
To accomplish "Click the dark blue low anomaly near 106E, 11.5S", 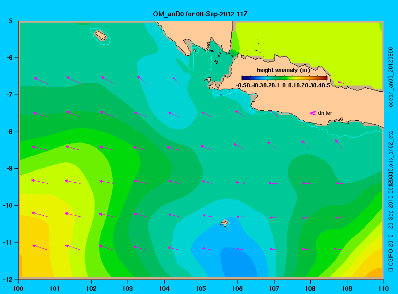I will pos(239,263).
